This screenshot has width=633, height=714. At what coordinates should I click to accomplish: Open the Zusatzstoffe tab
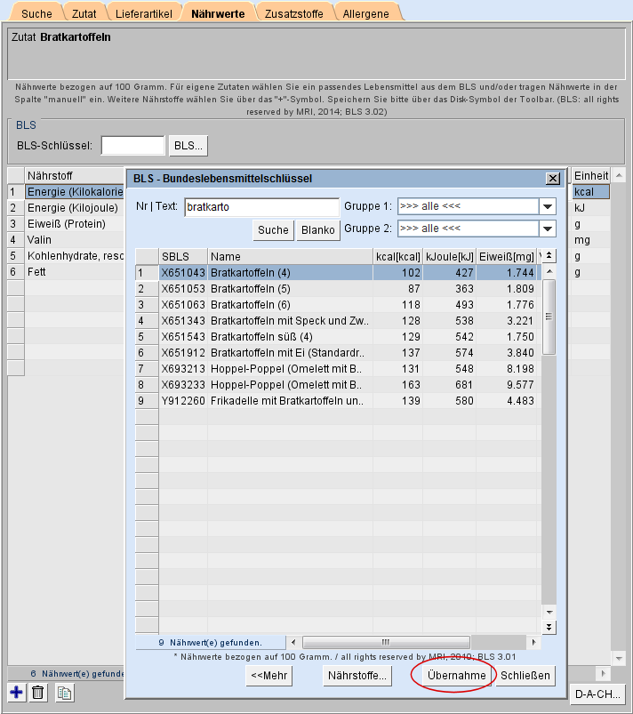tap(294, 13)
